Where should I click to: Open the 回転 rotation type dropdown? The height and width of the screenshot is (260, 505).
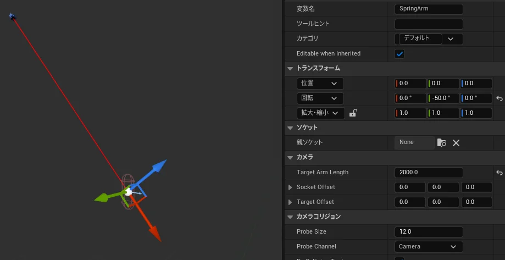coord(320,98)
